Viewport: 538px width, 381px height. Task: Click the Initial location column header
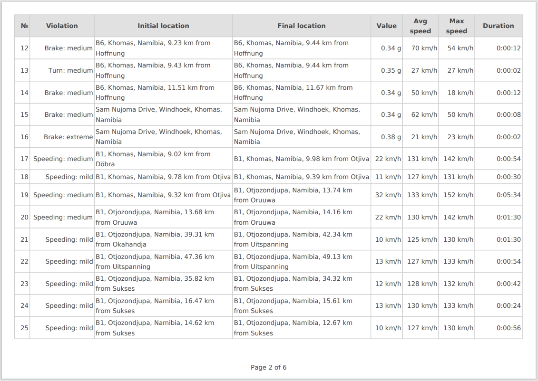pos(163,26)
